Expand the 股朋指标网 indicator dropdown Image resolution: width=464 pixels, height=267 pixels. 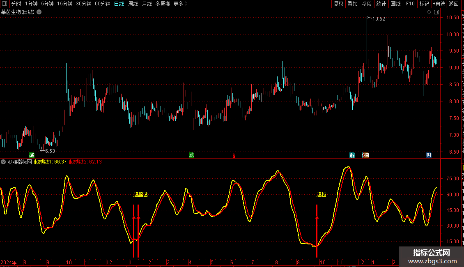click(x=3, y=162)
